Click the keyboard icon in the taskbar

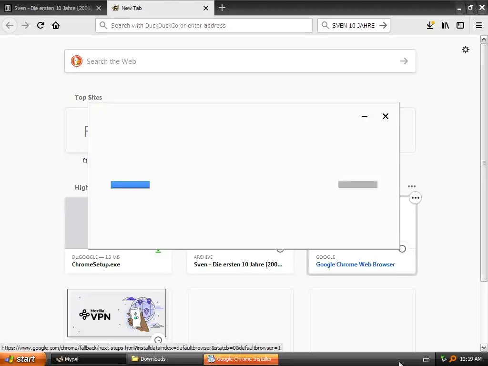coord(426,359)
